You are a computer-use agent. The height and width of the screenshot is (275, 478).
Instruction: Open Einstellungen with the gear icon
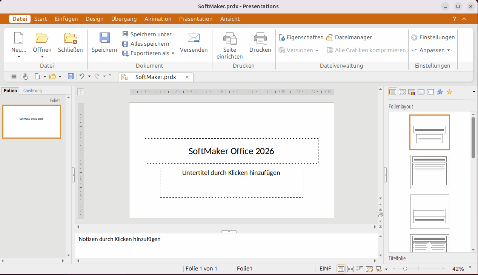pyautogui.click(x=433, y=37)
